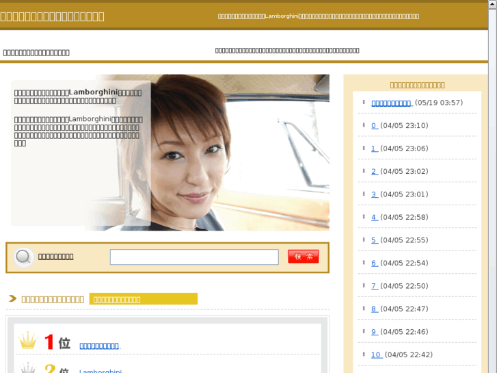Open the rank 1 ranking link
Screen dimensions: 497x373
[x=100, y=346]
